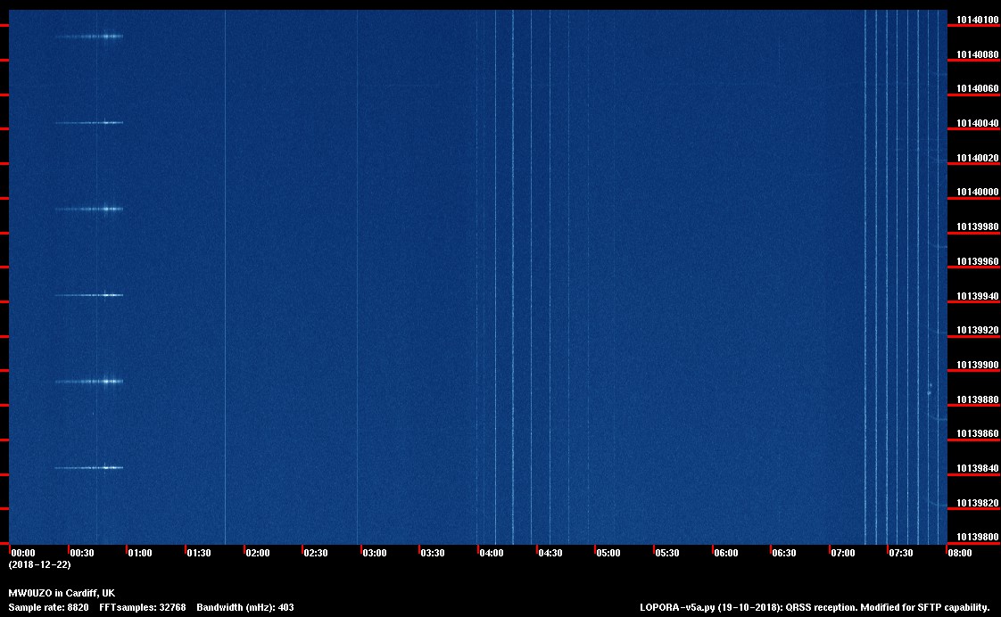Click the 01:30 time axis label

pyautogui.click(x=199, y=554)
